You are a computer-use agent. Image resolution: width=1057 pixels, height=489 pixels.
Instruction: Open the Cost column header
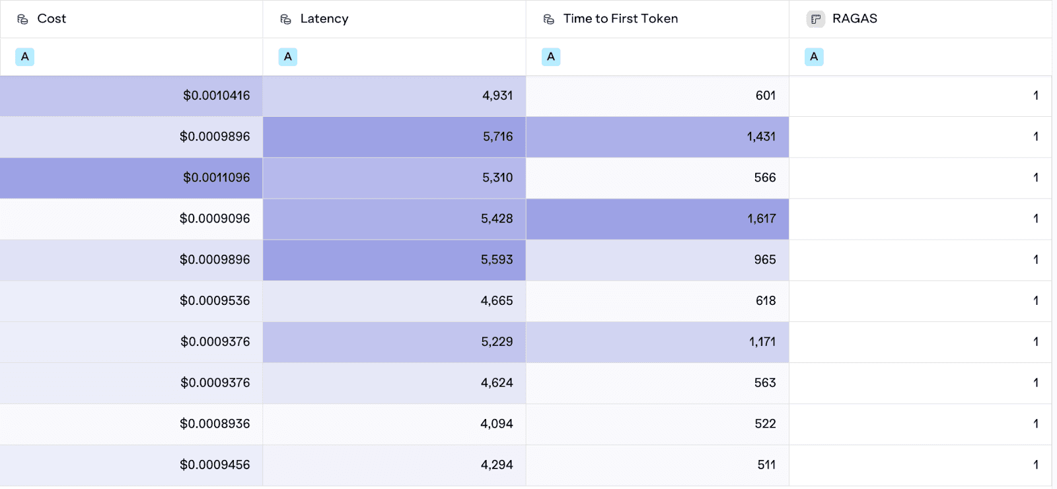[131, 19]
